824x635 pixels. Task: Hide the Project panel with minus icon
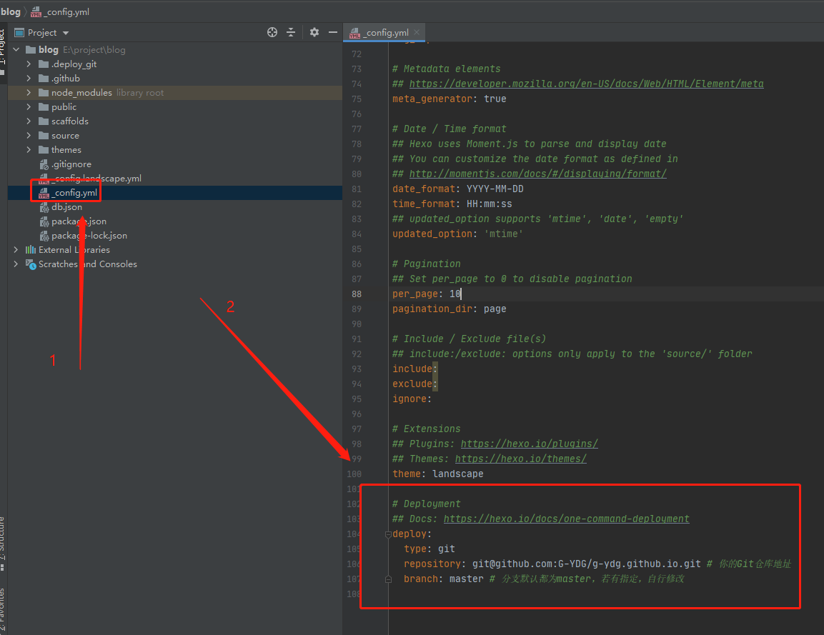point(332,33)
